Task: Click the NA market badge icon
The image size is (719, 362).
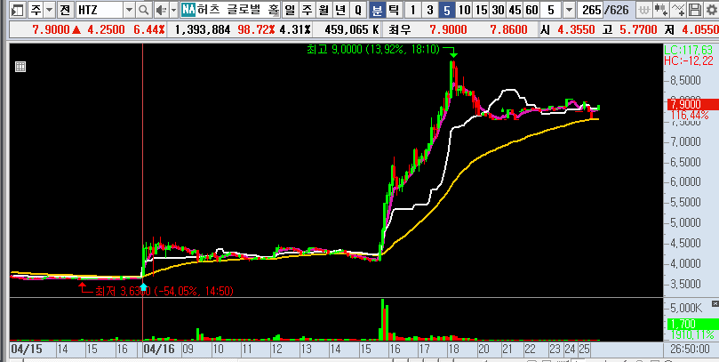Action: (x=188, y=10)
